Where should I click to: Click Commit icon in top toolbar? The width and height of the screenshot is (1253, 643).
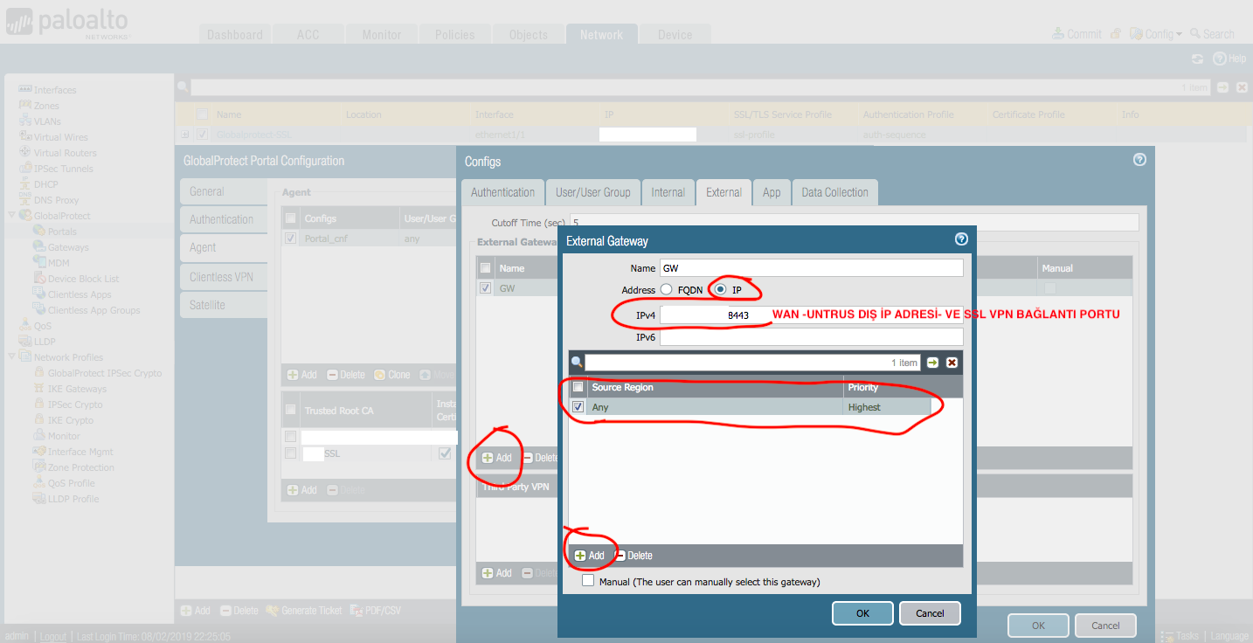[x=1059, y=34]
